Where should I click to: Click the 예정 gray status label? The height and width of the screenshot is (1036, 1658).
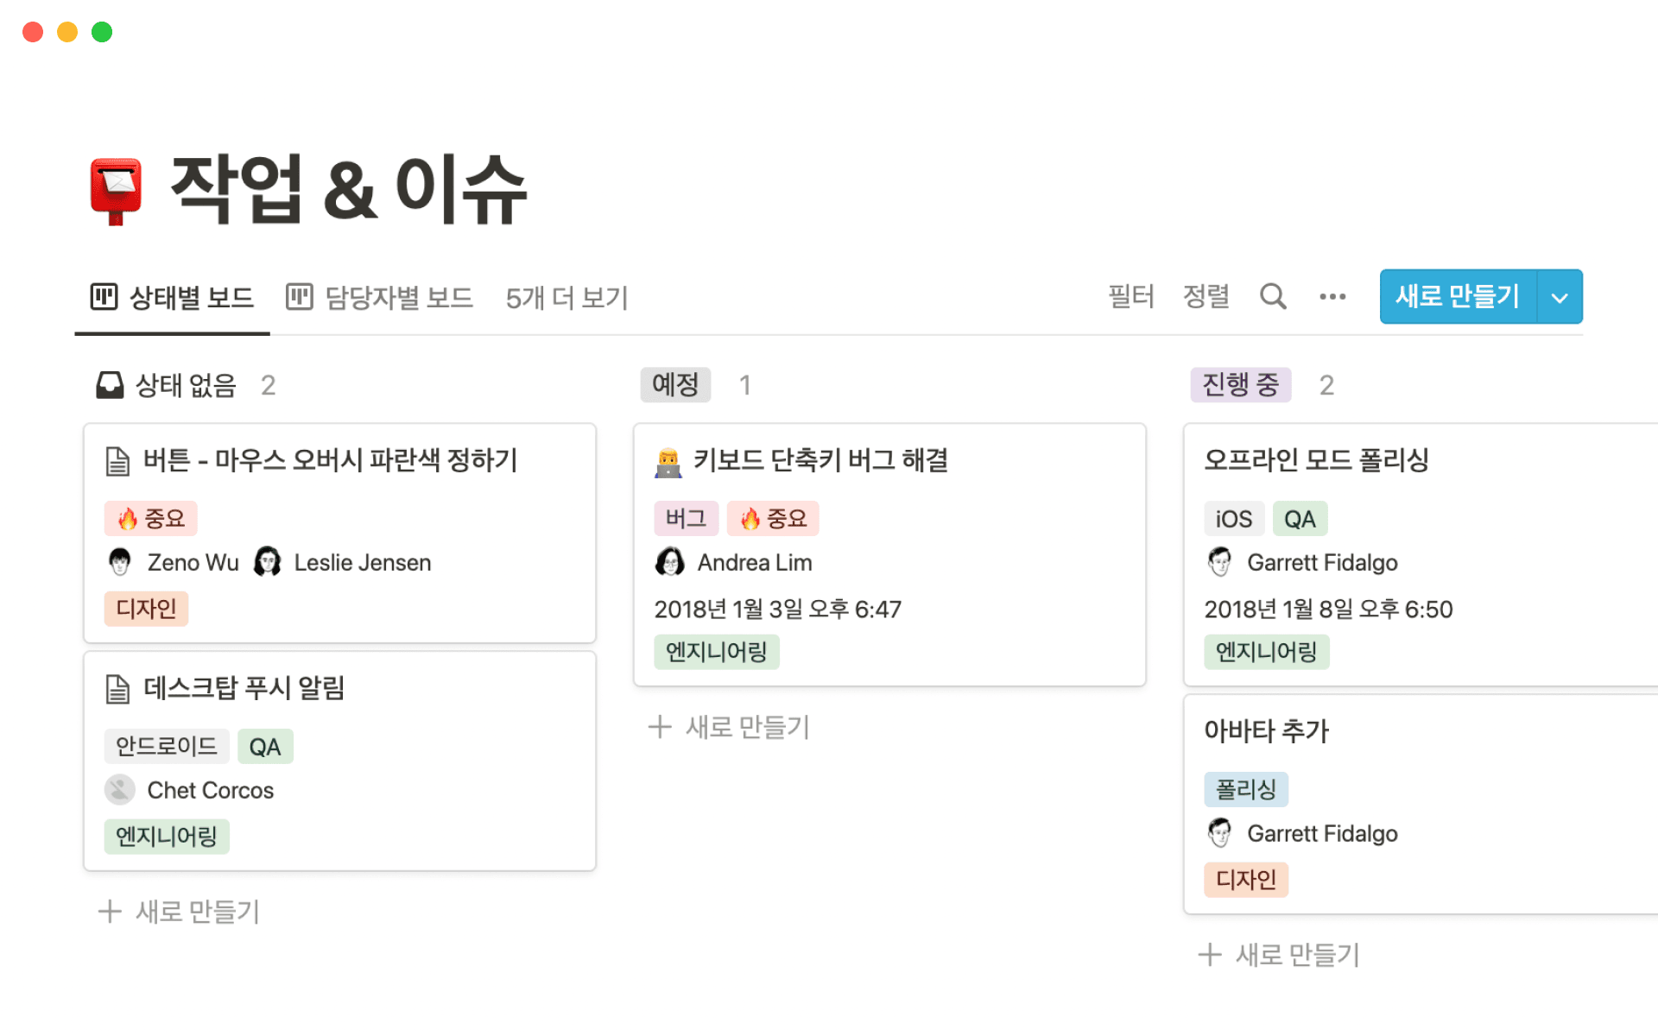675,385
